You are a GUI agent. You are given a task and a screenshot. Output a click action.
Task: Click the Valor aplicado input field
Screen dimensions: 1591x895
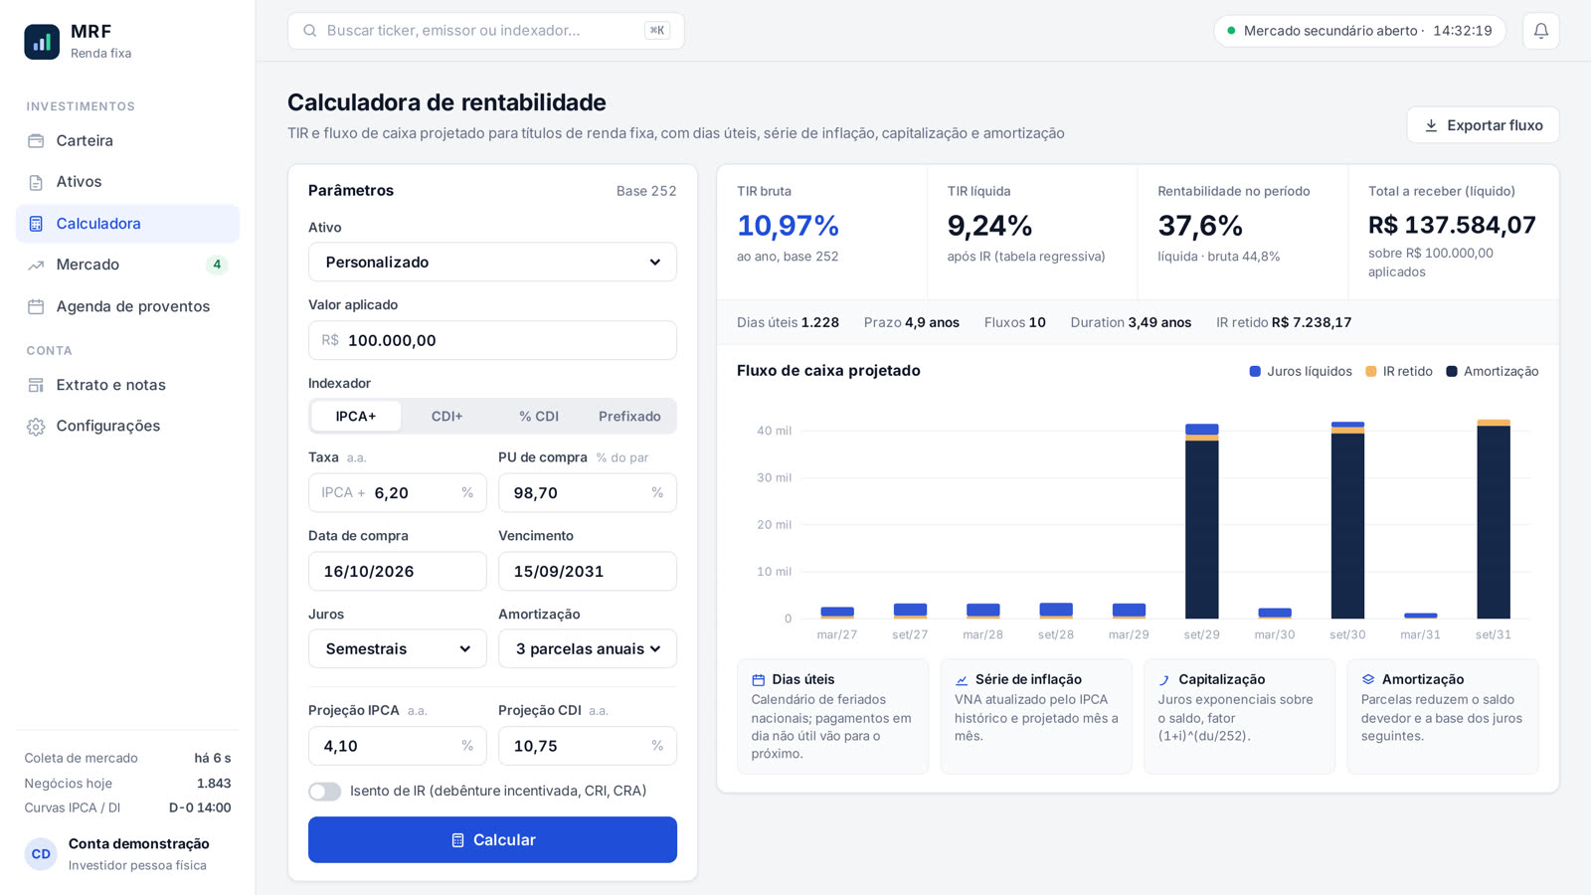(x=492, y=340)
